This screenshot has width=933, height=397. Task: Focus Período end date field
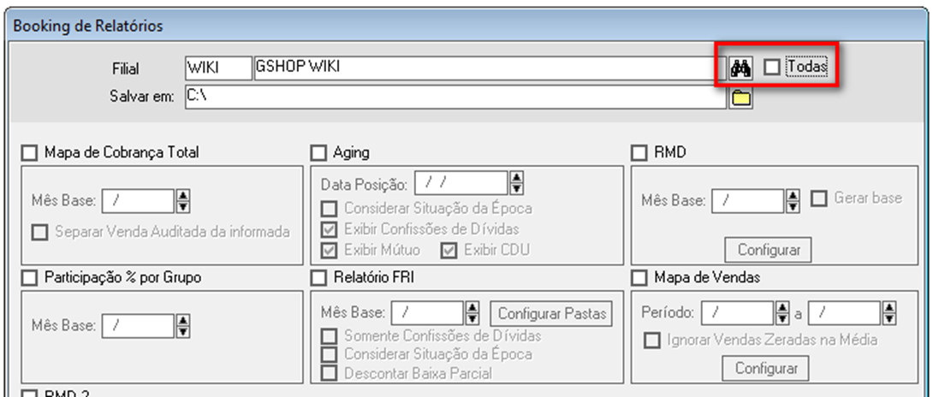[845, 313]
